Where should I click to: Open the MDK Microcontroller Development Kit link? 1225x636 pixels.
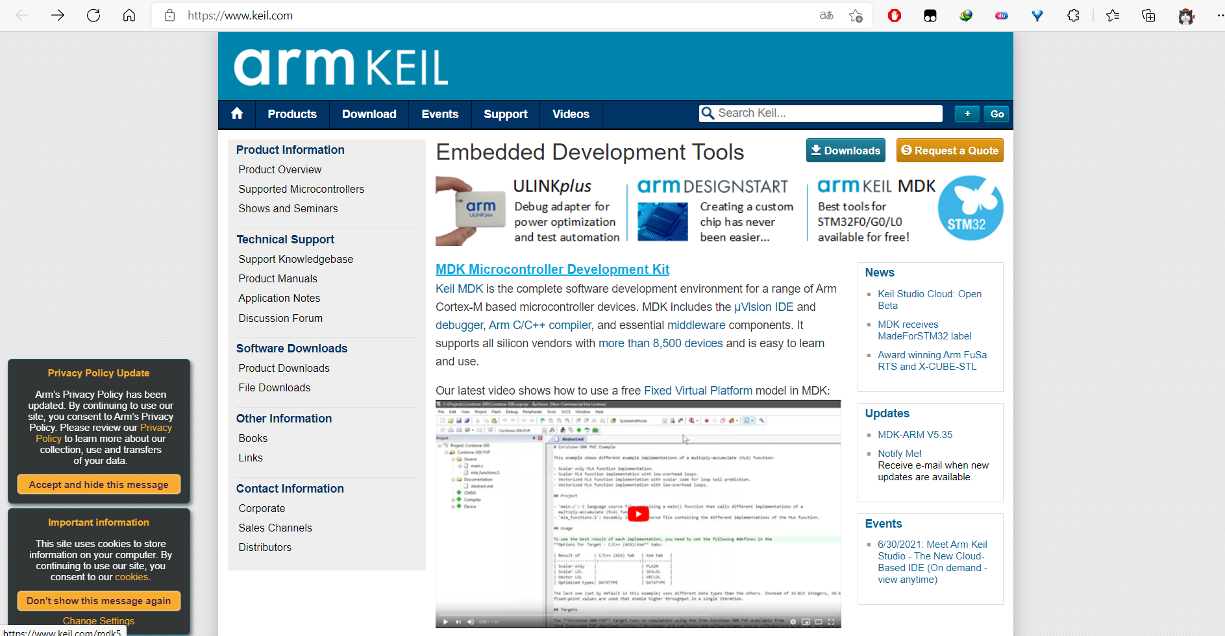pyautogui.click(x=552, y=269)
